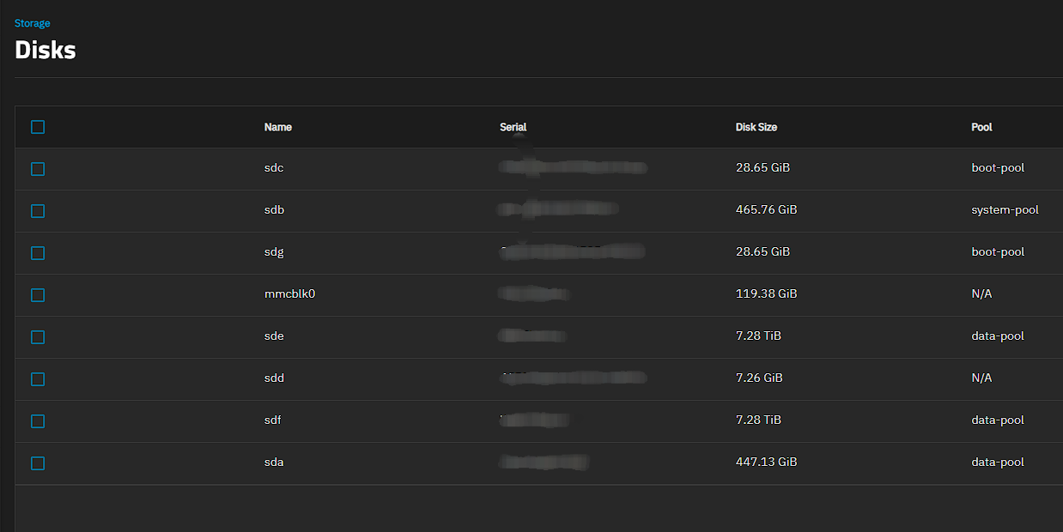Image resolution: width=1063 pixels, height=532 pixels.
Task: Check the checkbox for disk sdf
Action: (x=37, y=421)
